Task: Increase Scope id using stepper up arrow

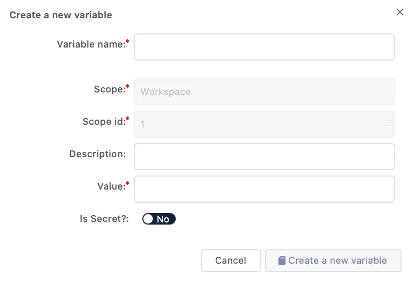Action: 390,122
